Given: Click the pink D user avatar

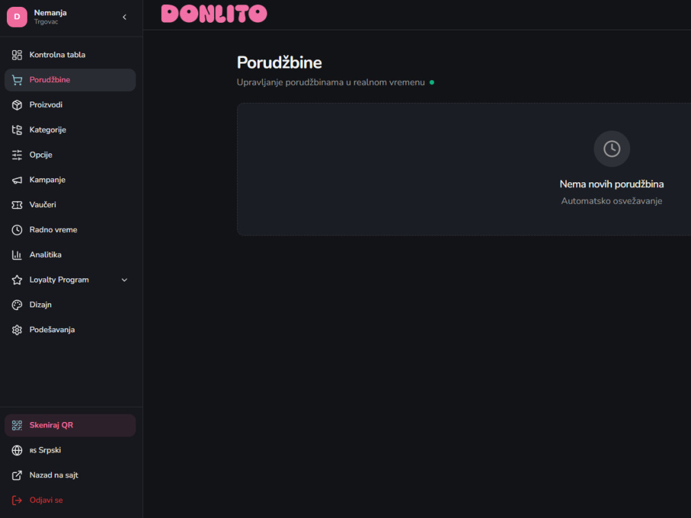Looking at the screenshot, I should coord(17,17).
